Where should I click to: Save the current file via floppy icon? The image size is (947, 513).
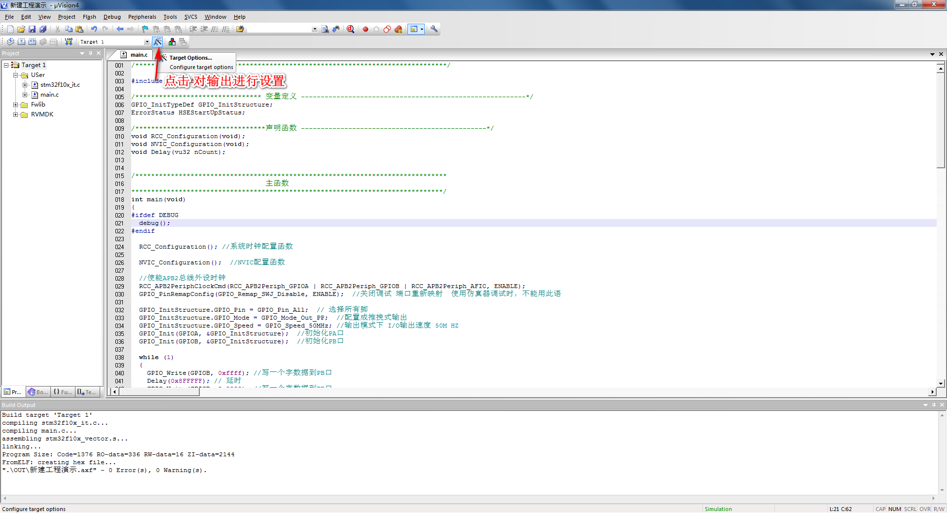(x=32, y=29)
